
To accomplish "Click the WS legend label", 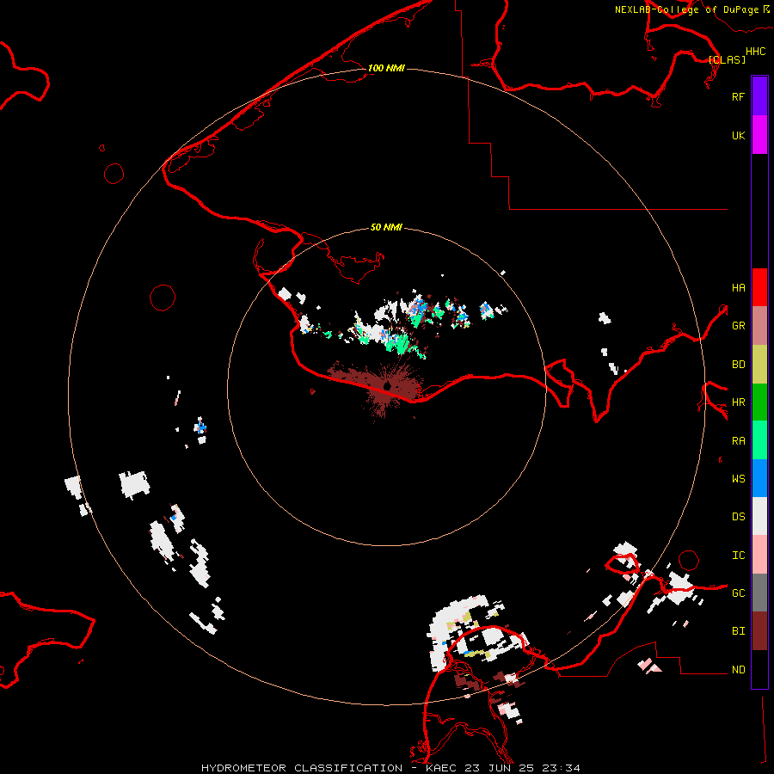I will point(738,479).
